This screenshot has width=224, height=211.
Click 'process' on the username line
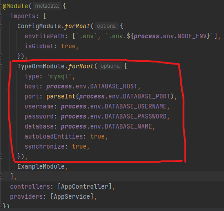[x=74, y=106]
